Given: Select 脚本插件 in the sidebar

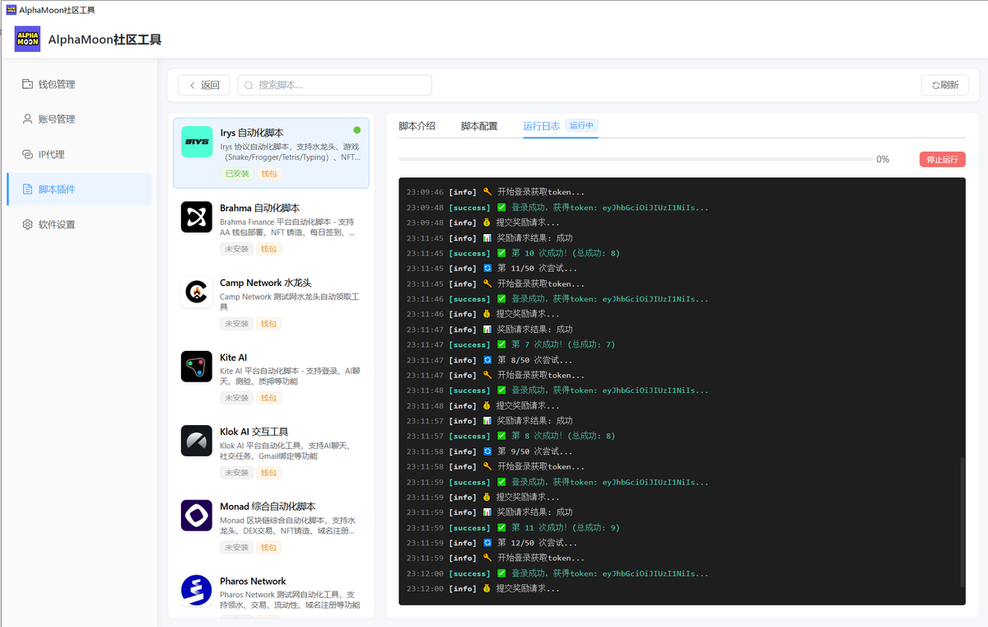Looking at the screenshot, I should point(79,190).
